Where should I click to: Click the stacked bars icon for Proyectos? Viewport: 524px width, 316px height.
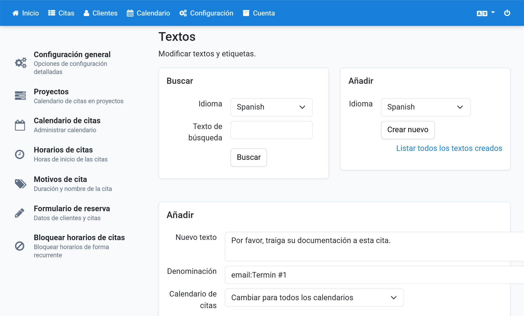click(20, 96)
